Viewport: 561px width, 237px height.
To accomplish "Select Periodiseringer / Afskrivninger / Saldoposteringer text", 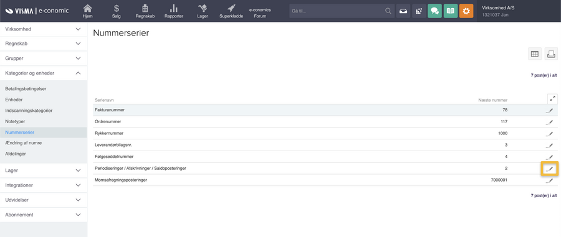I will click(140, 168).
